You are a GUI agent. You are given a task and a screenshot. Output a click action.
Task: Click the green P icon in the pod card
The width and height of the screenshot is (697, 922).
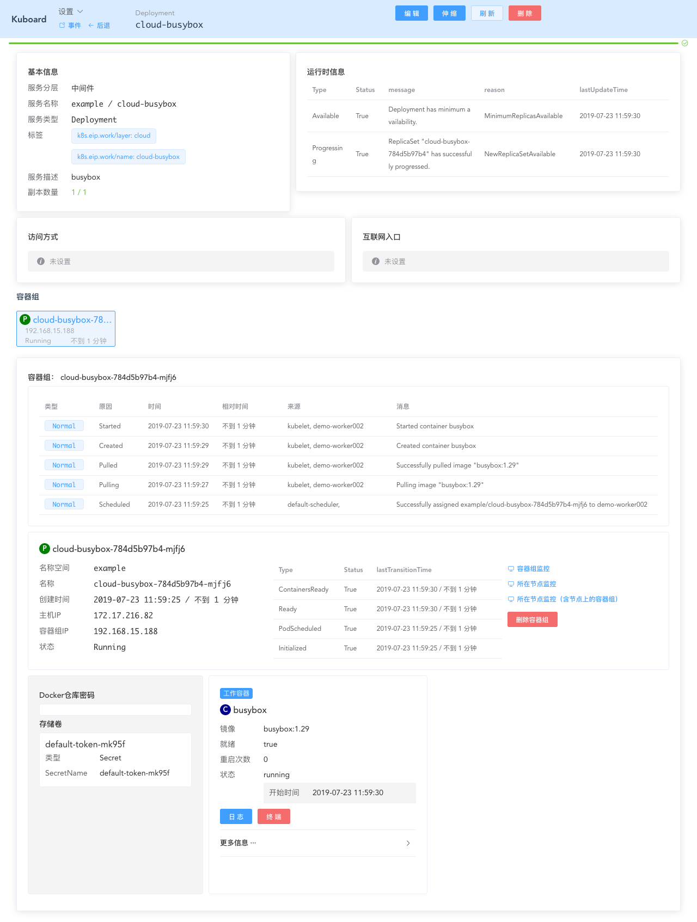25,319
